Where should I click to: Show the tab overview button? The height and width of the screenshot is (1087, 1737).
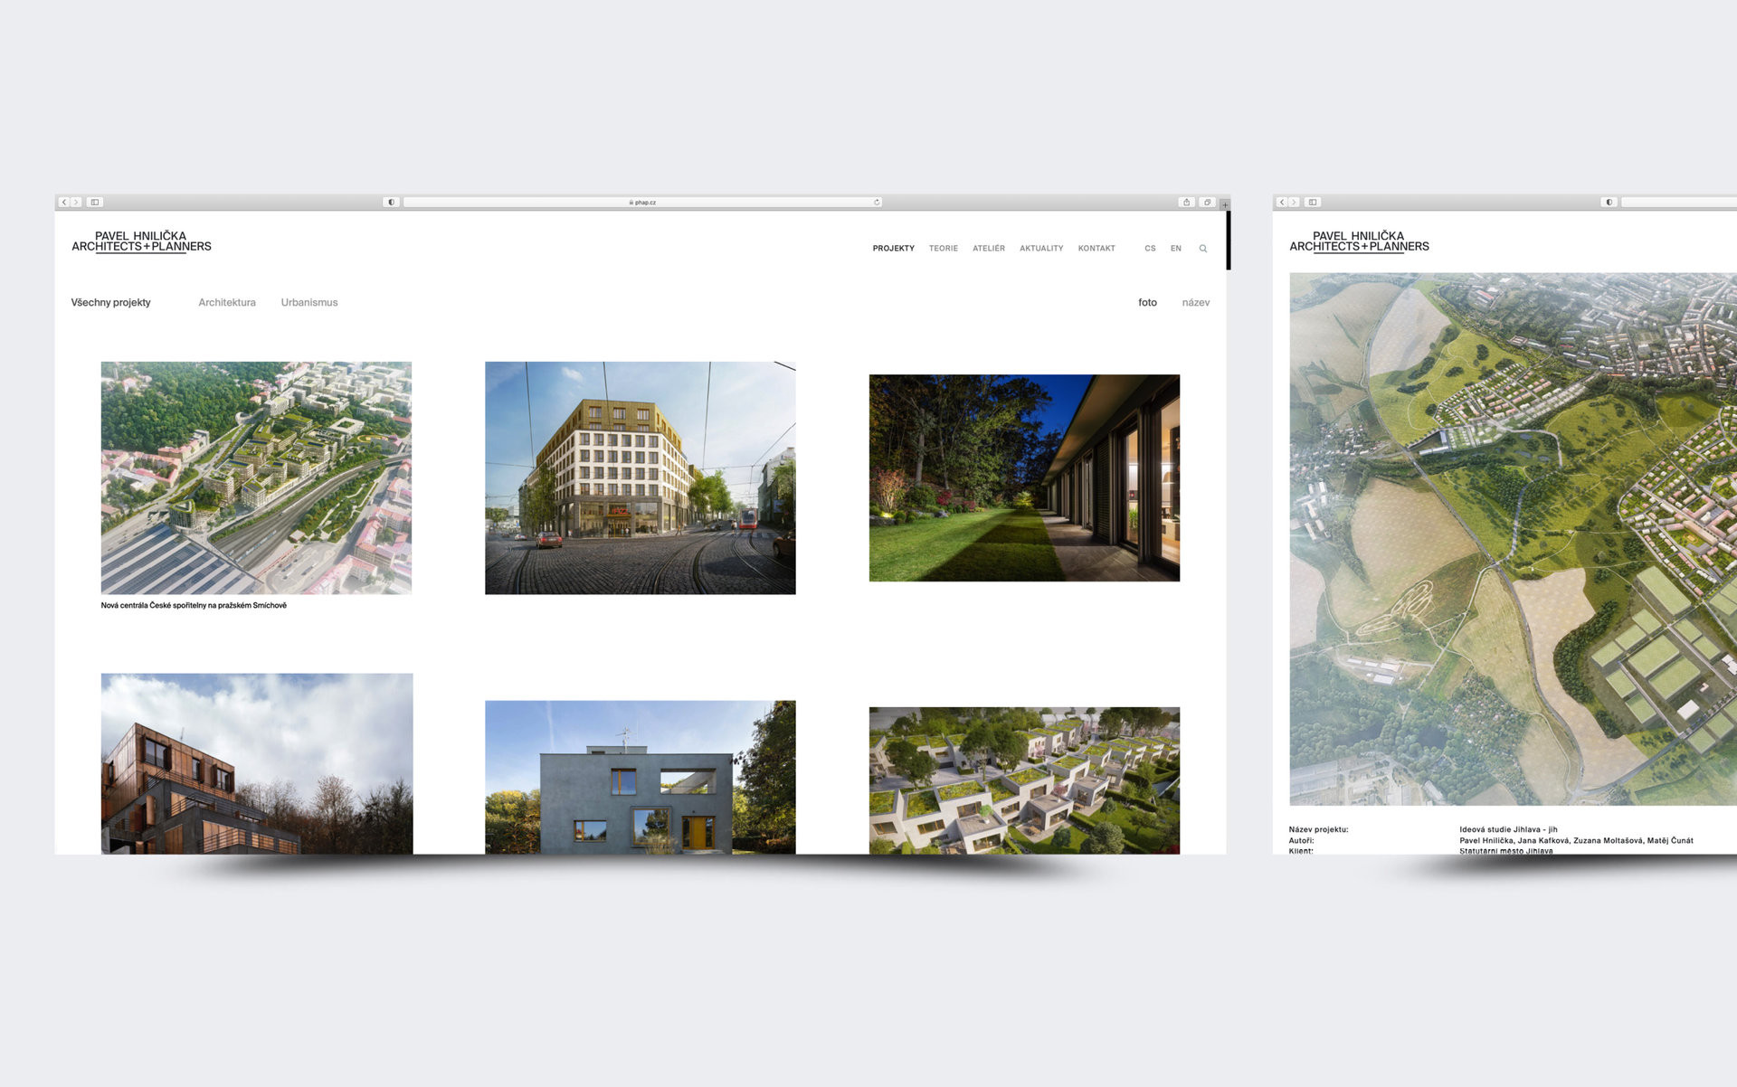point(1207,203)
